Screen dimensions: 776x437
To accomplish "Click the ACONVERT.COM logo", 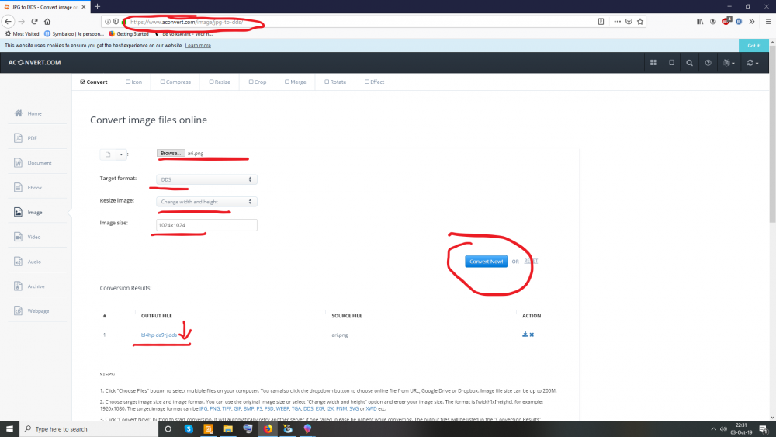I will tap(35, 63).
